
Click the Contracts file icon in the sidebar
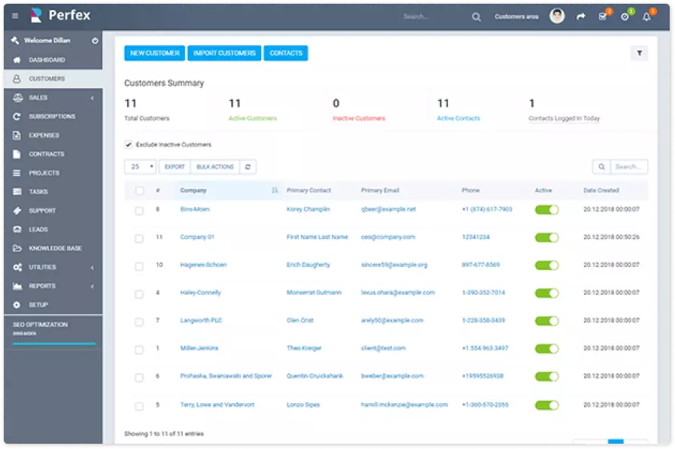17,154
